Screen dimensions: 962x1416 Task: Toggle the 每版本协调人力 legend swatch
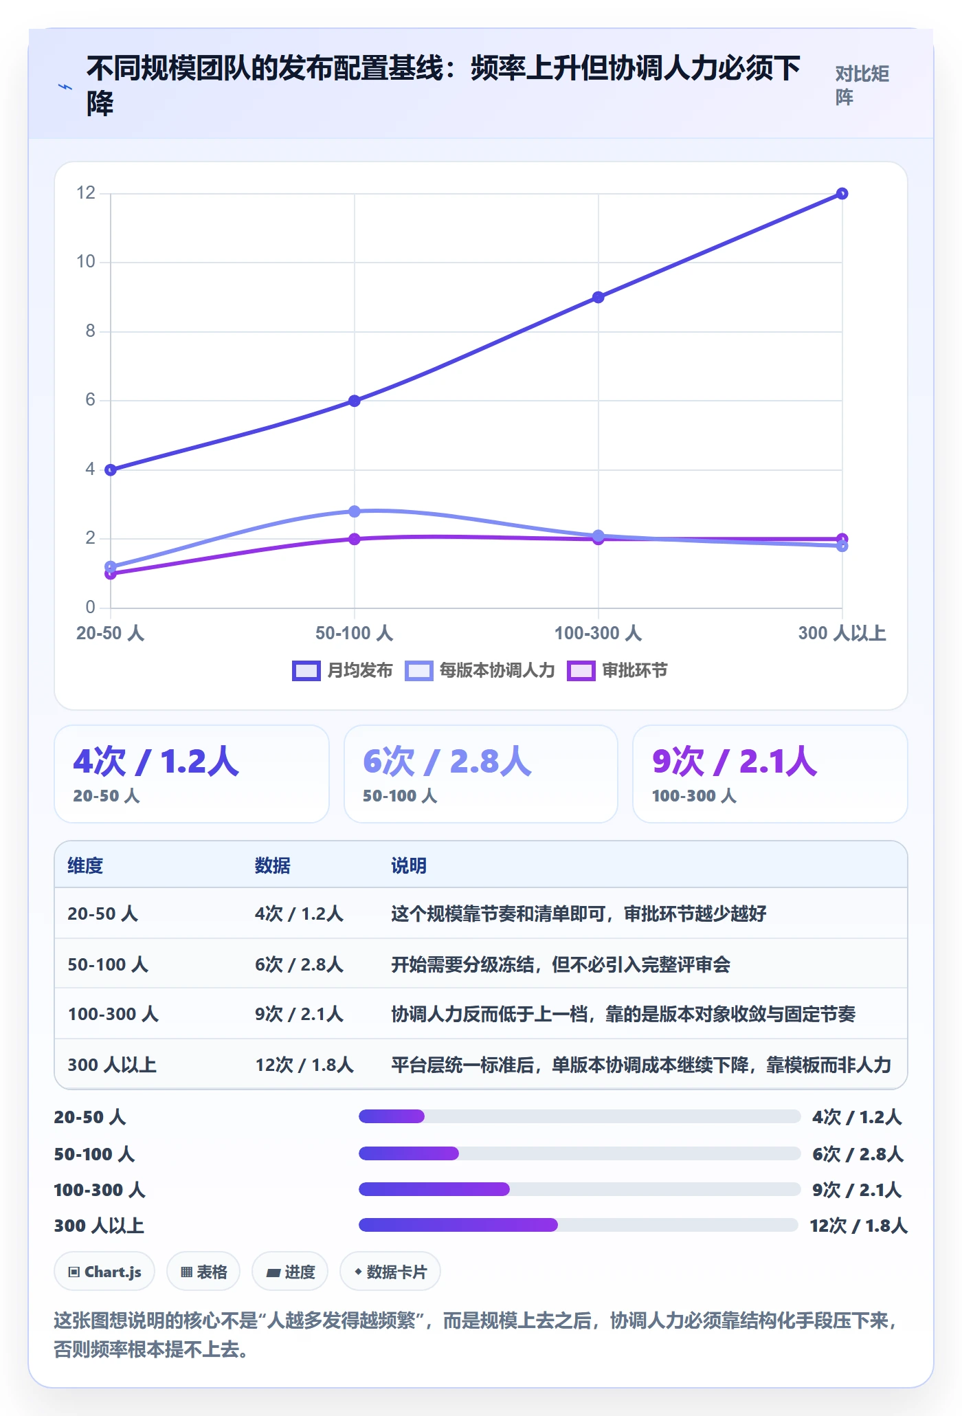419,670
